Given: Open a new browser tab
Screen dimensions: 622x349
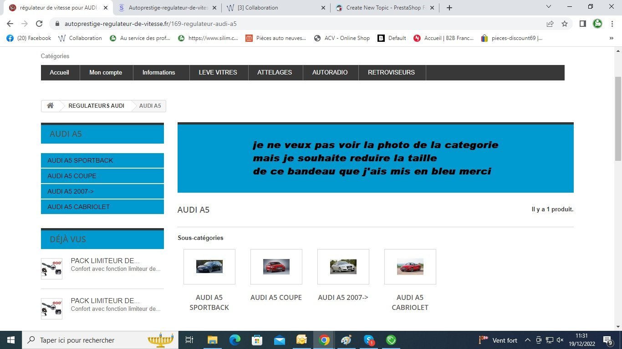Looking at the screenshot, I should point(449,8).
